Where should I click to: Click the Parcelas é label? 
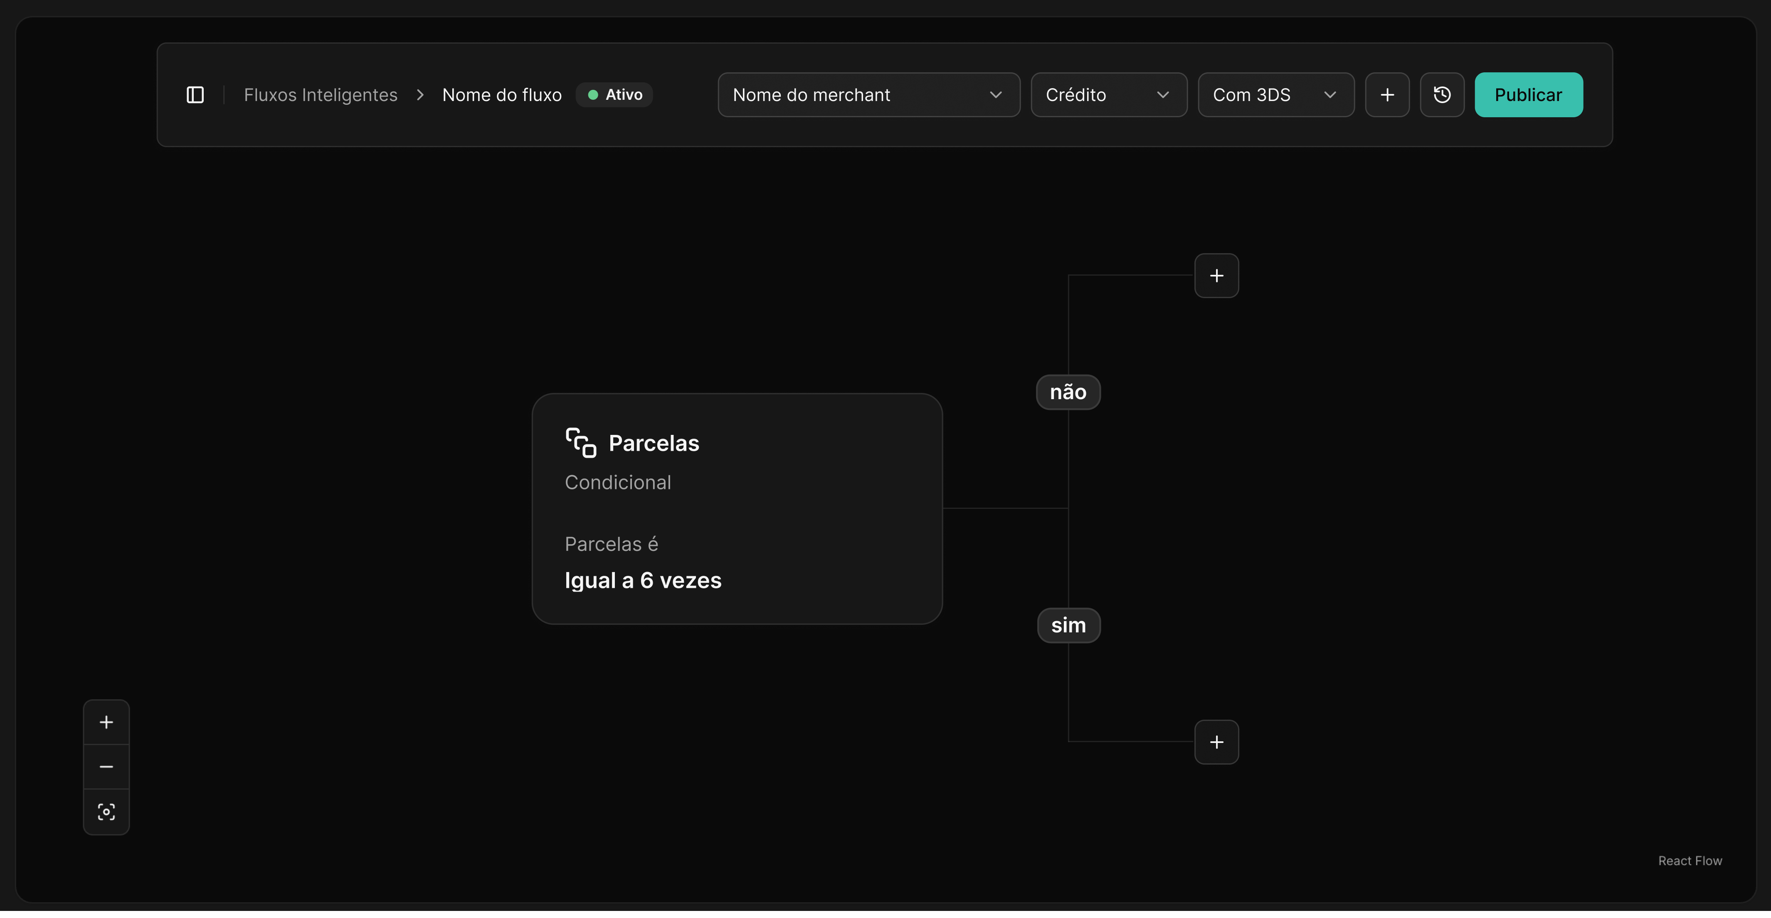pyautogui.click(x=611, y=545)
